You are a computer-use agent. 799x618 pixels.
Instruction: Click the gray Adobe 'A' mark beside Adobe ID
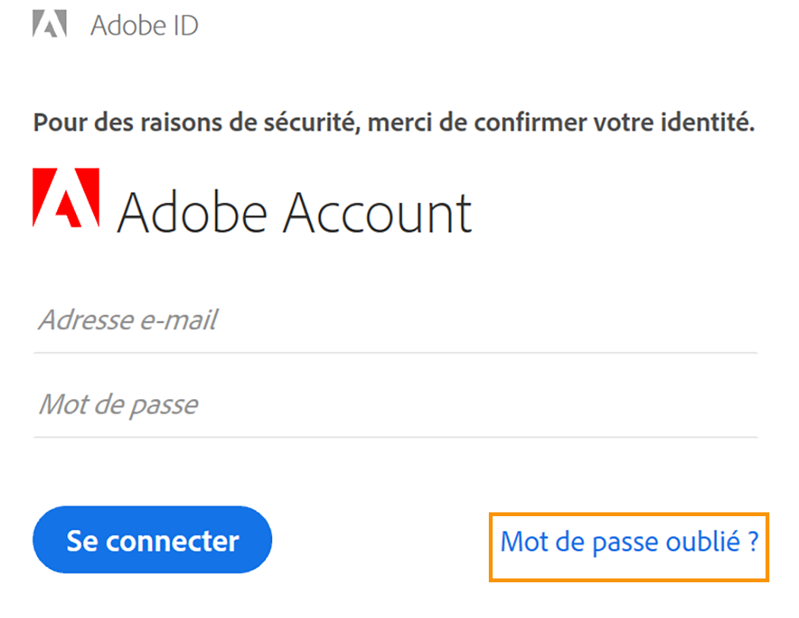48,23
